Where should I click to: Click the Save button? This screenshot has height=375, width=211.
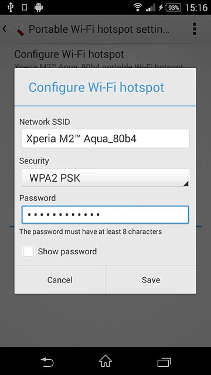point(151,279)
